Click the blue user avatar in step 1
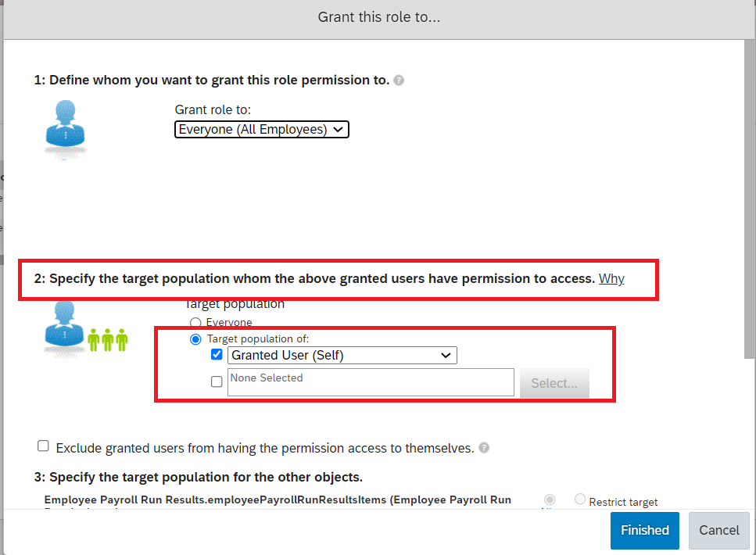 click(x=65, y=127)
